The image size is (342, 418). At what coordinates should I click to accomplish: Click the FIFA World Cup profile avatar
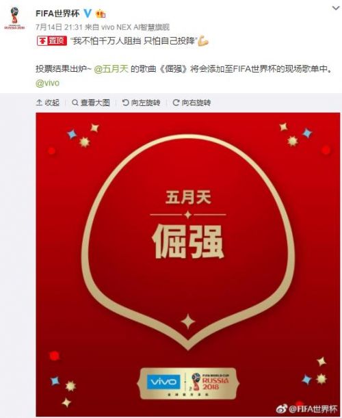(14, 18)
